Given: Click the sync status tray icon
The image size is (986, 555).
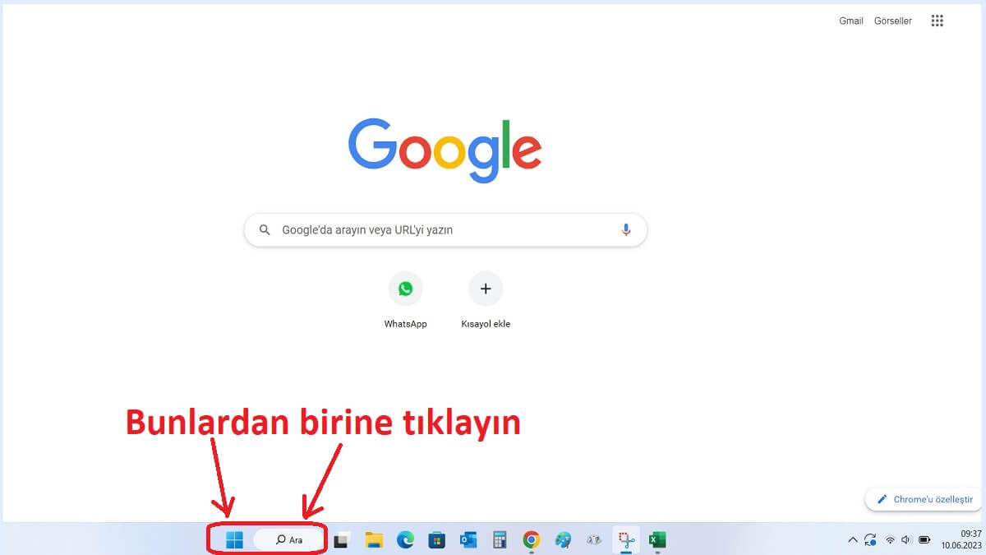Looking at the screenshot, I should point(870,540).
